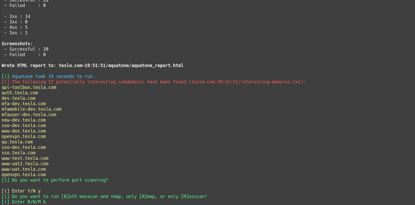Click mfa-dev.tesla.com subdomain text
This screenshot has height=205, width=415.
(x=24, y=104)
